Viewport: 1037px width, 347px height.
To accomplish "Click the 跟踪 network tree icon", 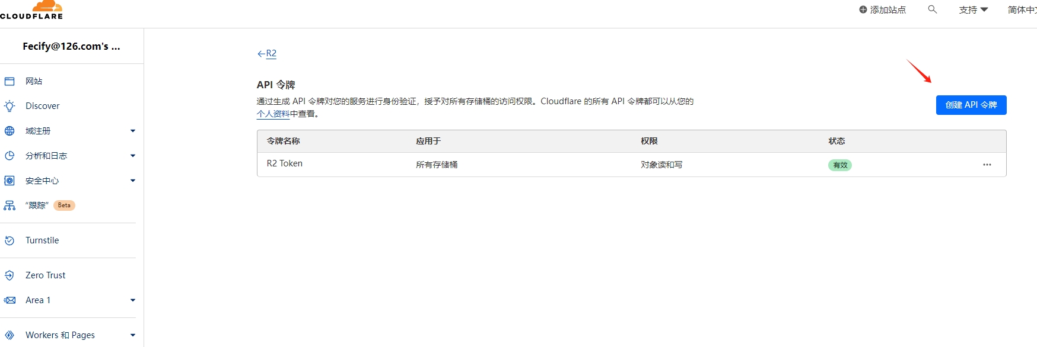I will click(x=9, y=205).
